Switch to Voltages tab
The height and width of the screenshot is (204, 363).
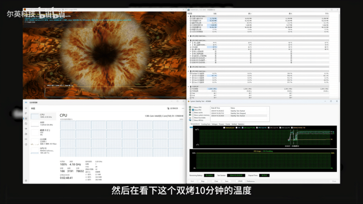(x=215, y=124)
